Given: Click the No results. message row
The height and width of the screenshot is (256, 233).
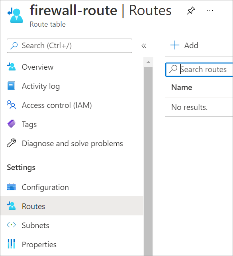Looking at the screenshot, I should pos(199,107).
